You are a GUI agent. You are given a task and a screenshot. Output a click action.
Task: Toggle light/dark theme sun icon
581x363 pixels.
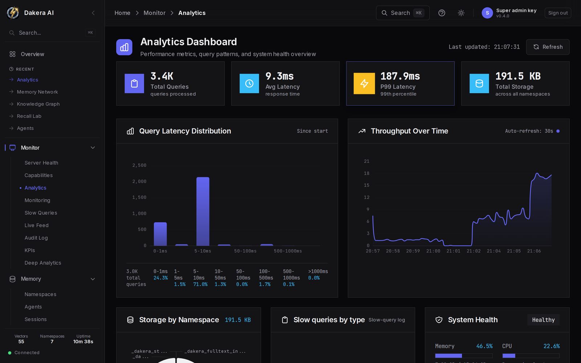point(461,13)
